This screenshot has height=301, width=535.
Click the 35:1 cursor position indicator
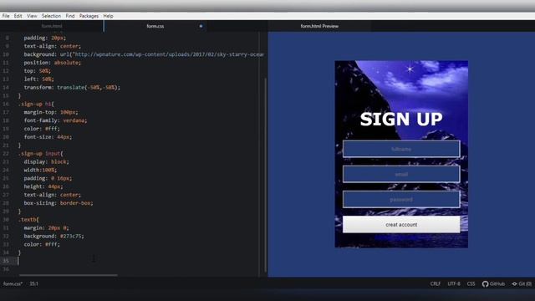[33, 283]
